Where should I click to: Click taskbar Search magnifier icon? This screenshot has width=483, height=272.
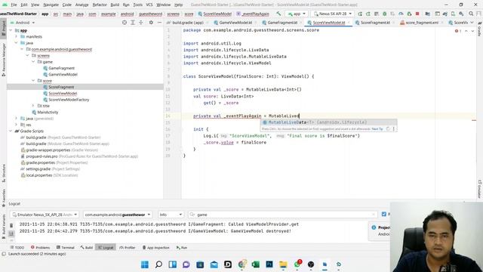tap(158, 264)
